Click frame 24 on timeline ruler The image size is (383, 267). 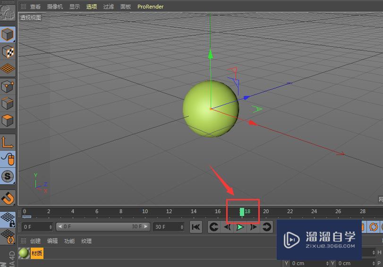click(314, 211)
